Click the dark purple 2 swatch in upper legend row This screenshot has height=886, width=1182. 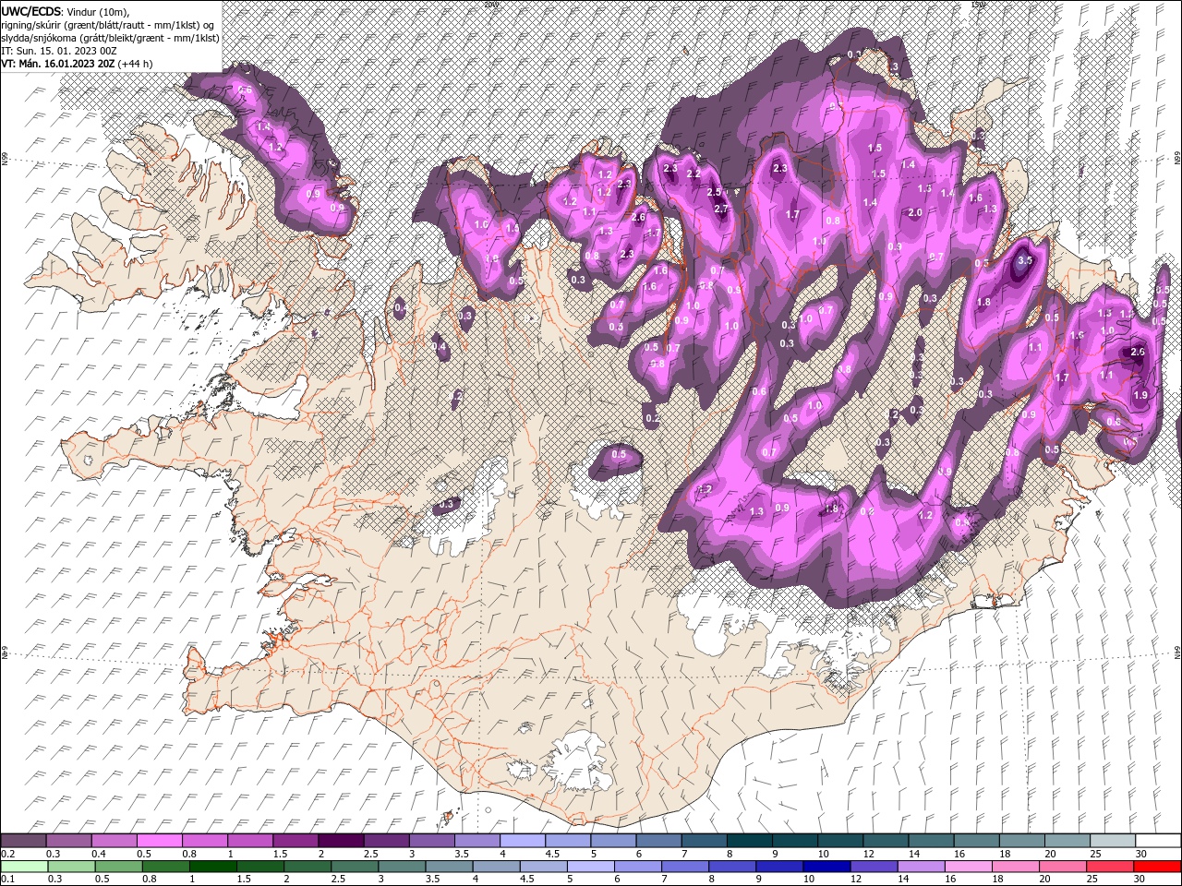pyautogui.click(x=341, y=841)
